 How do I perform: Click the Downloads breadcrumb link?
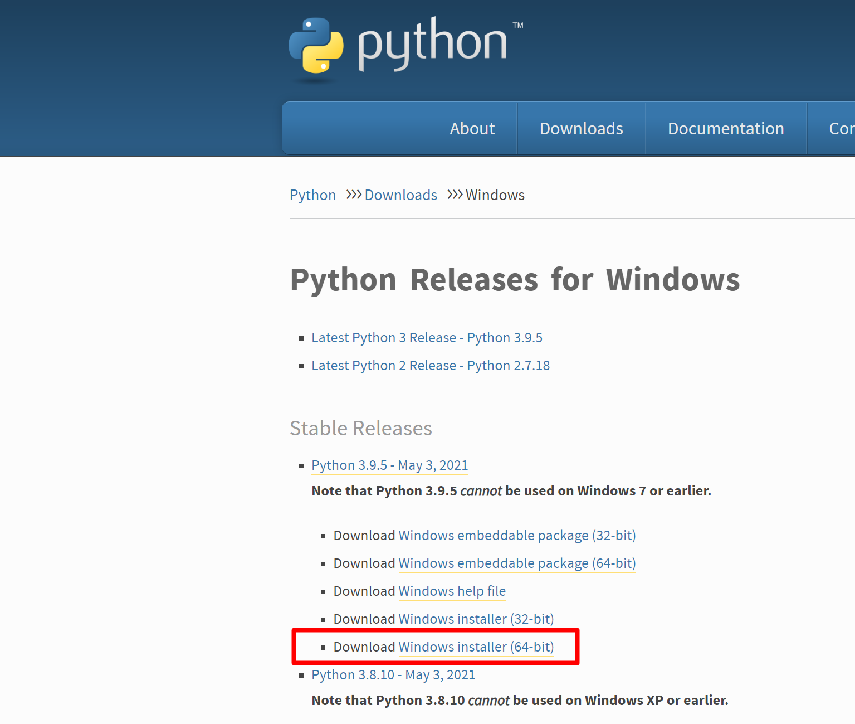pyautogui.click(x=400, y=195)
